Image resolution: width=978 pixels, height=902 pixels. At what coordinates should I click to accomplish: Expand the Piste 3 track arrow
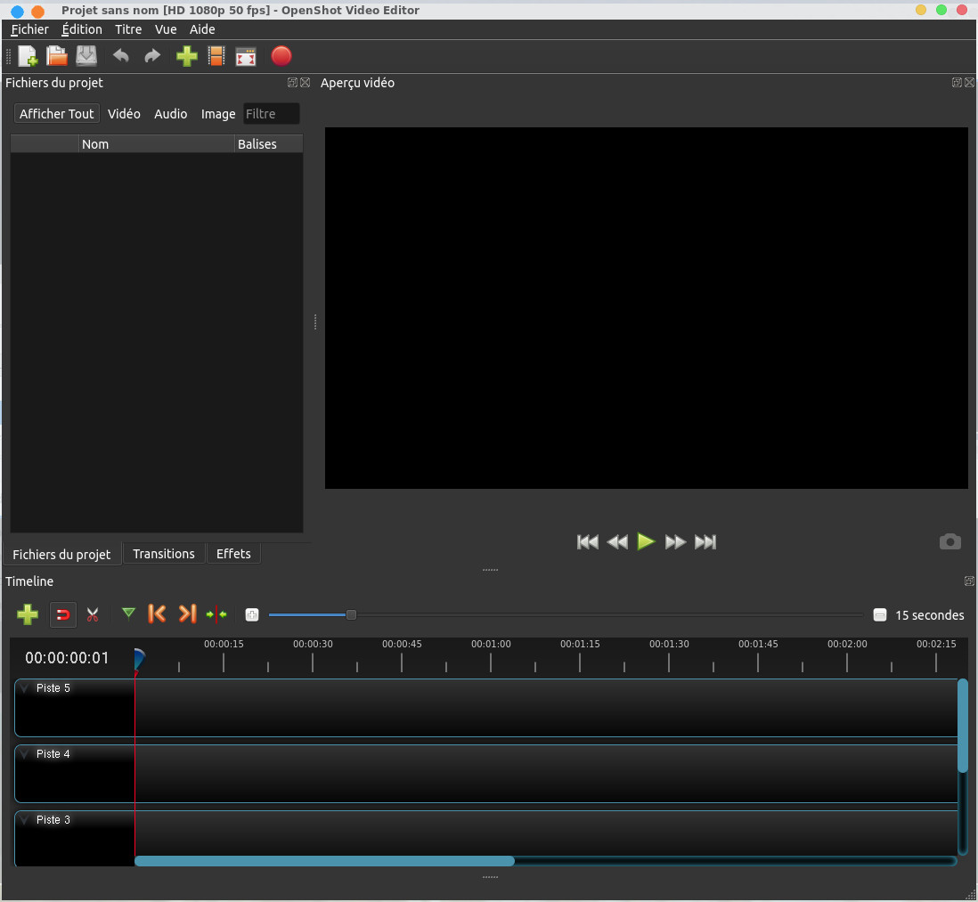tap(24, 820)
